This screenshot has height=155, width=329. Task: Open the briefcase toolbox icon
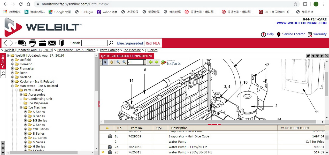[x=42, y=43]
